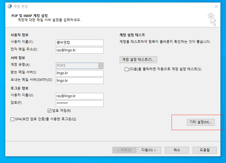
Task: Open the 도움말 help button
Action: click(205, 150)
